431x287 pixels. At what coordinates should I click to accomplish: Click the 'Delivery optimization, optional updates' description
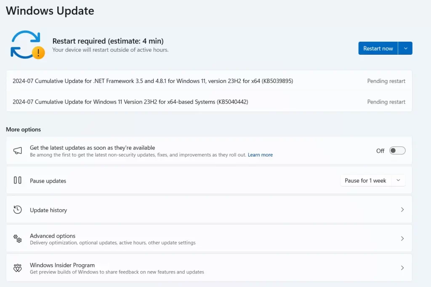[x=113, y=243]
